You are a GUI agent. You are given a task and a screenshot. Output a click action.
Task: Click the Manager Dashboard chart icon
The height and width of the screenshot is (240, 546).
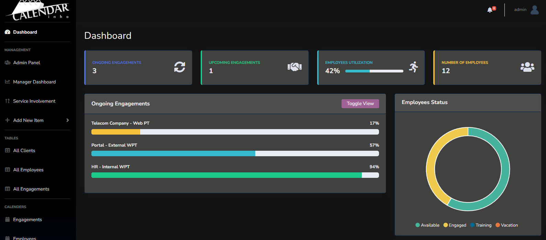pos(8,82)
